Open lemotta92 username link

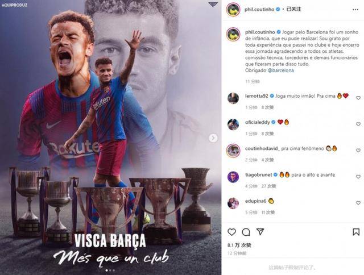[x=257, y=96]
